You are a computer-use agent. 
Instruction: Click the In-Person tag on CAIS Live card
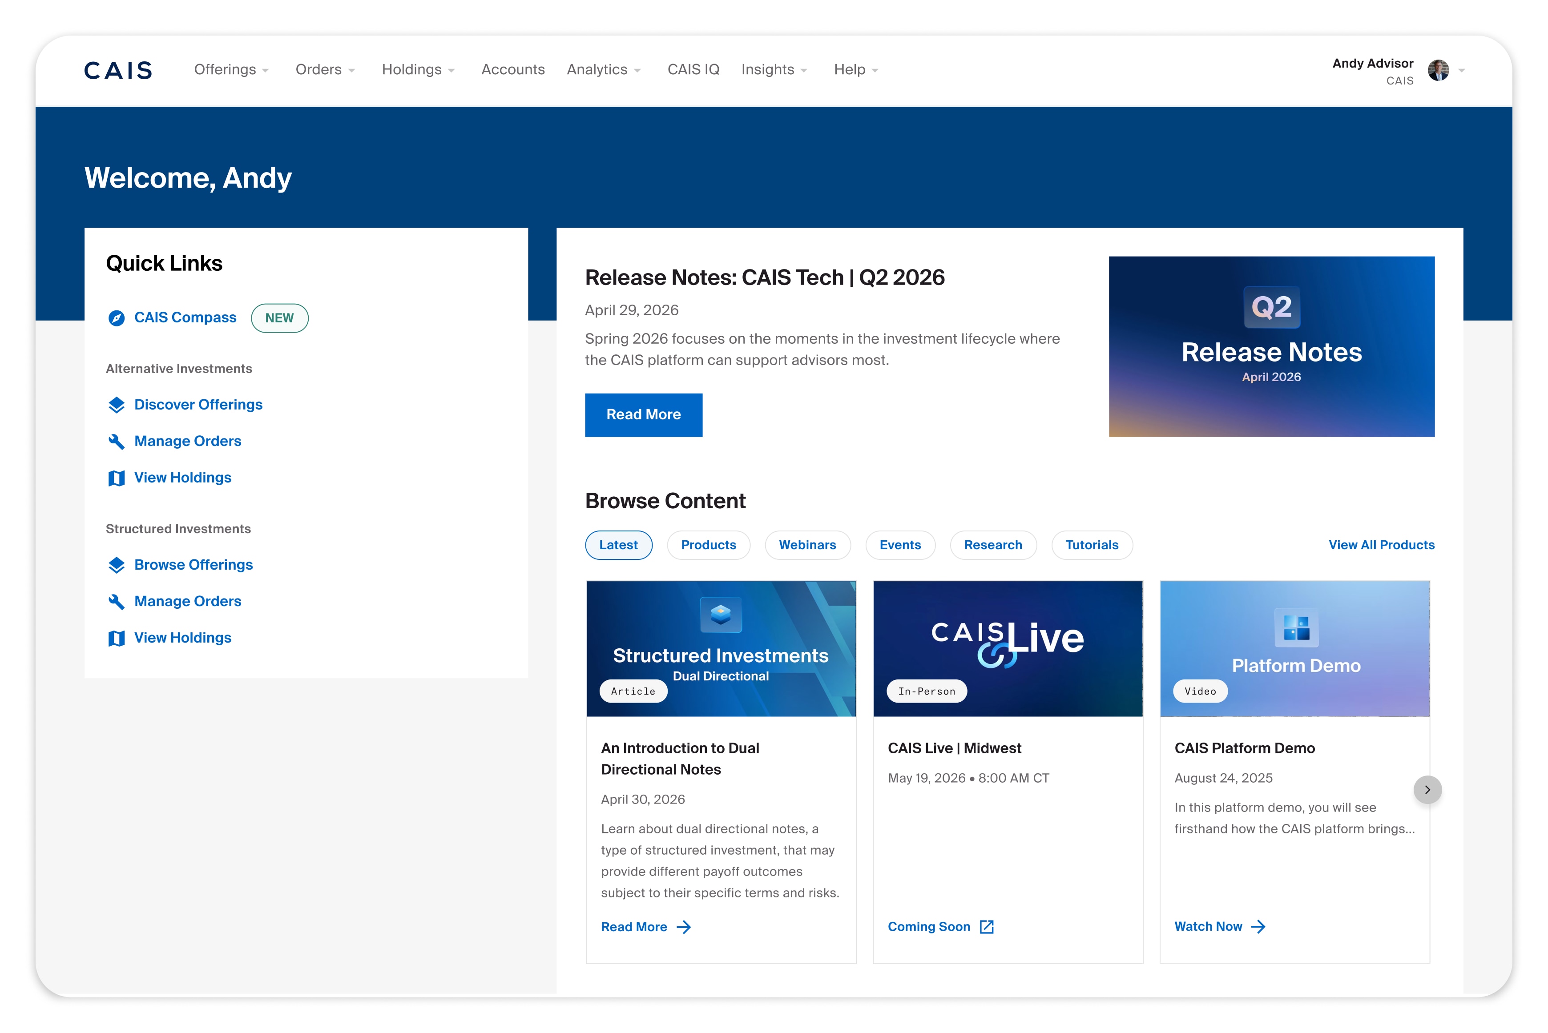click(927, 691)
